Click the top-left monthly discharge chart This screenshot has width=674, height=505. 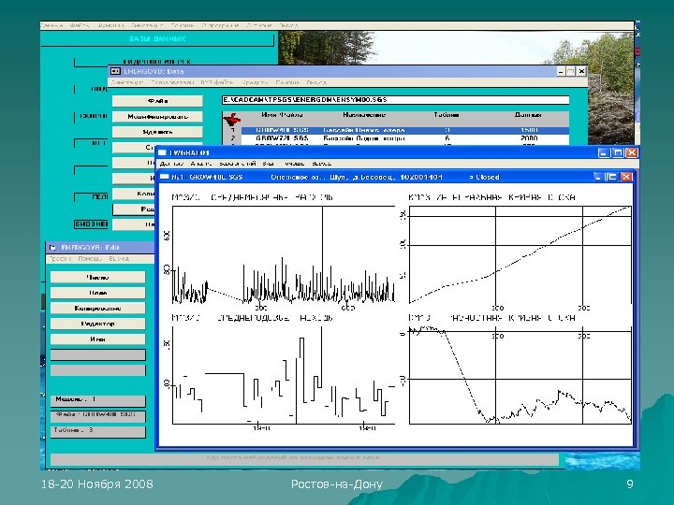click(284, 254)
